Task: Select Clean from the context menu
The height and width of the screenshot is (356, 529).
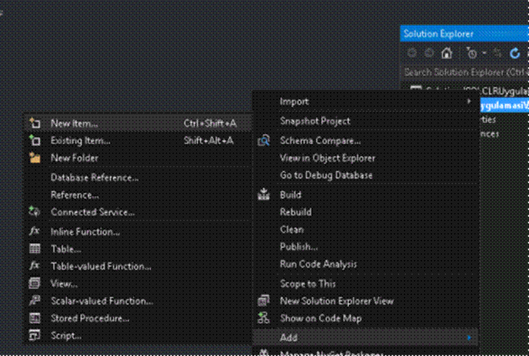Action: pyautogui.click(x=292, y=229)
